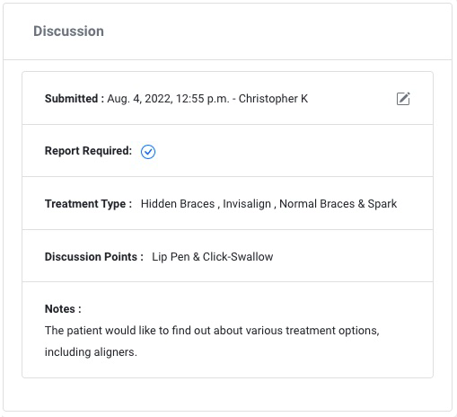Click the Discussion Points label
Image resolution: width=457 pixels, height=417 pixels.
[x=94, y=257]
